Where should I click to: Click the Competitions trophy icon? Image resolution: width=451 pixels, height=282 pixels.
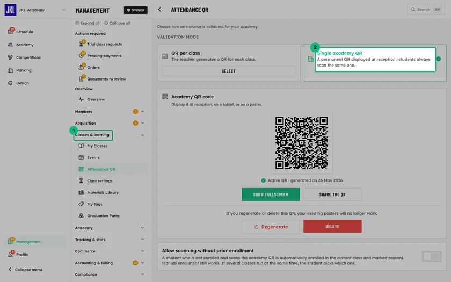pos(10,57)
